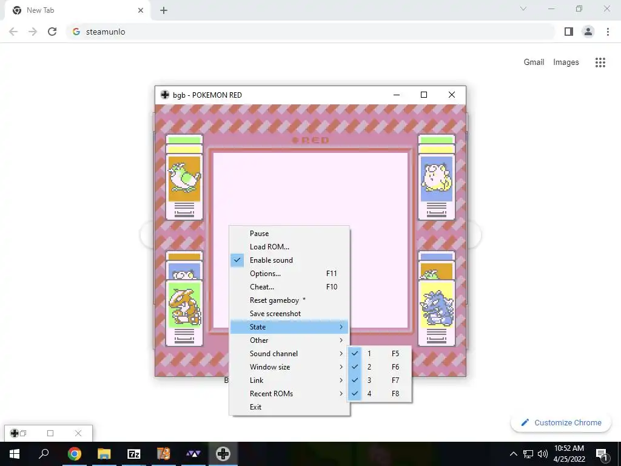Image resolution: width=621 pixels, height=466 pixels.
Task: Choose Save screenshot
Action: coord(289,314)
